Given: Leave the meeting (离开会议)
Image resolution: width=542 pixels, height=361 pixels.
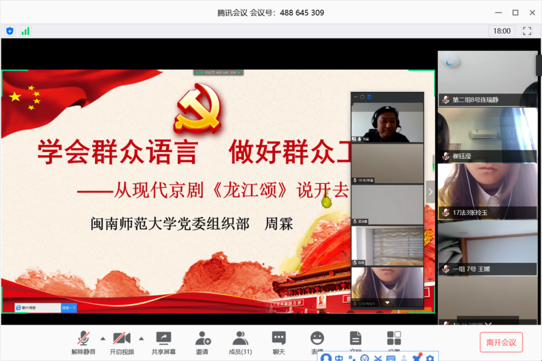Looking at the screenshot, I should 501,342.
